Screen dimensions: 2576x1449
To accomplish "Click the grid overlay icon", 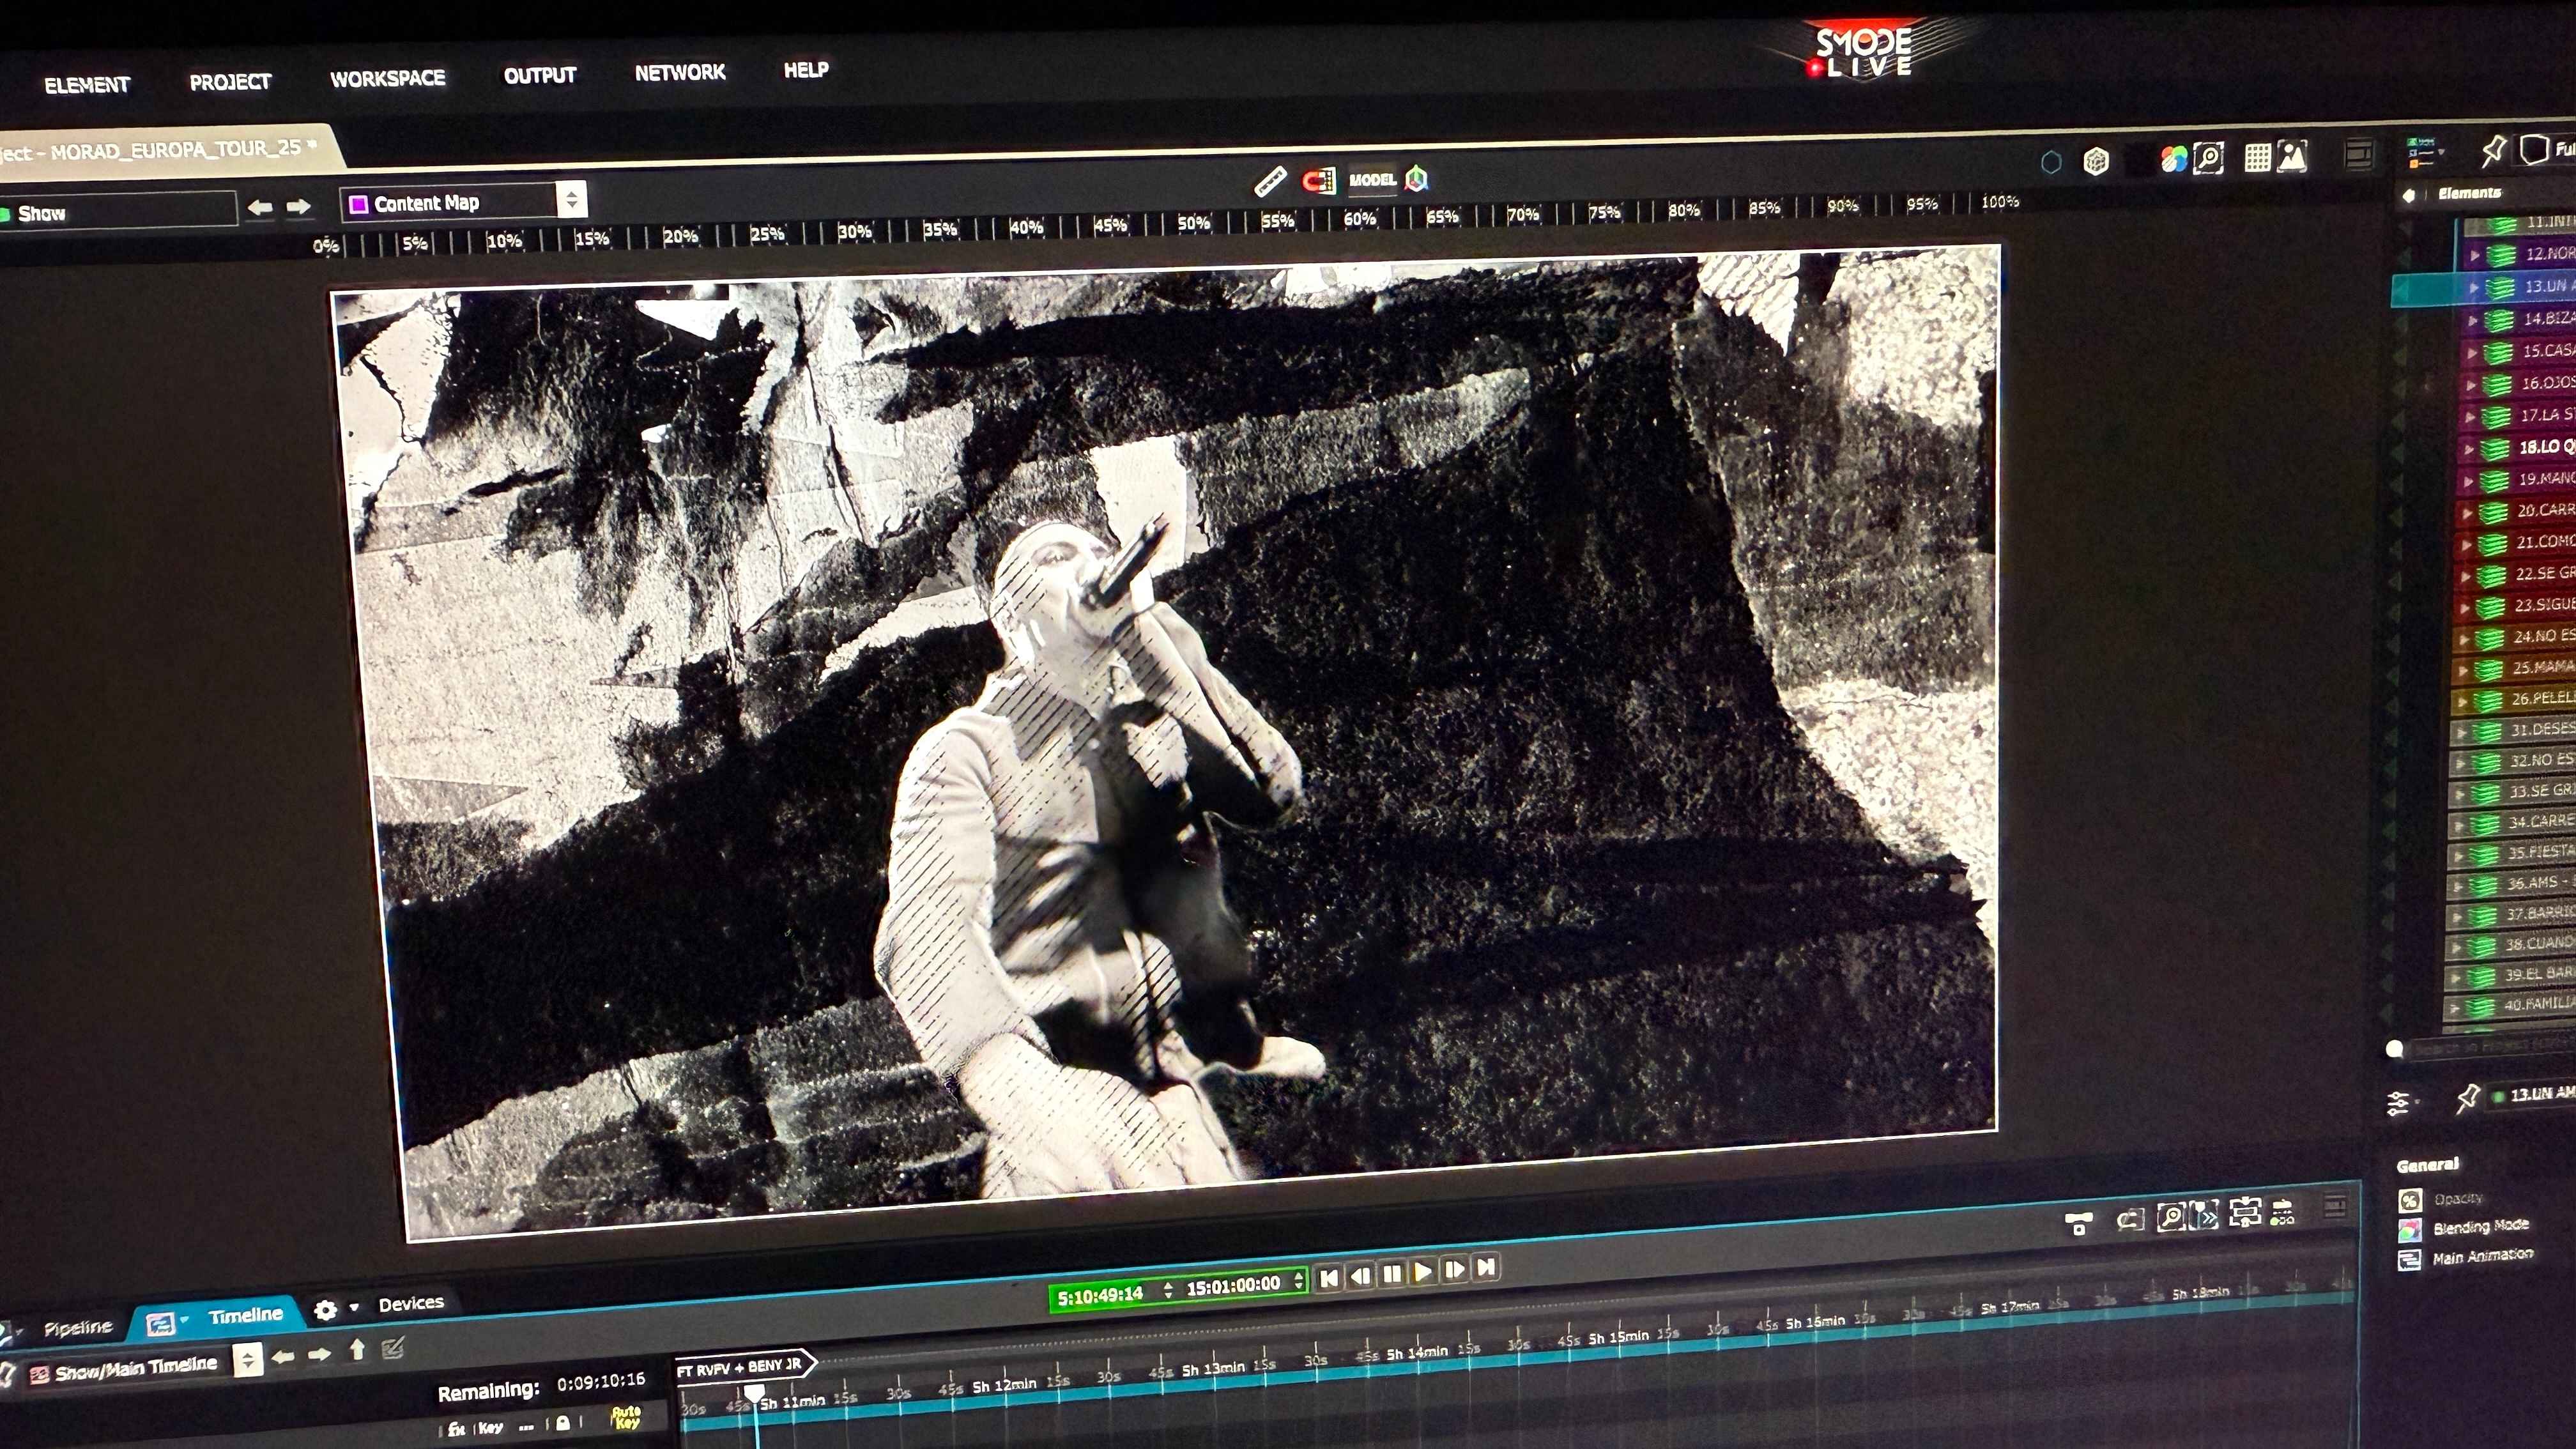I will click(2257, 157).
